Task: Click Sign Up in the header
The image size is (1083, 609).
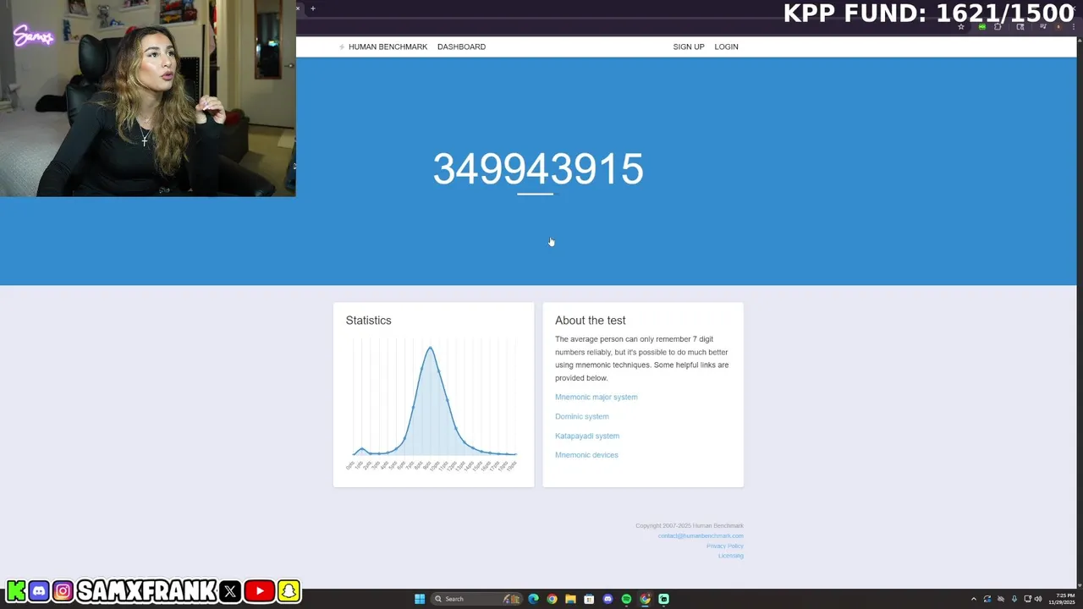Action: pyautogui.click(x=689, y=47)
